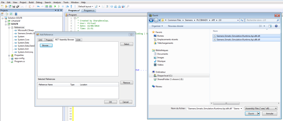Open the address bar path history dropdown
Viewport: 283px width, 121px height.
[238, 20]
